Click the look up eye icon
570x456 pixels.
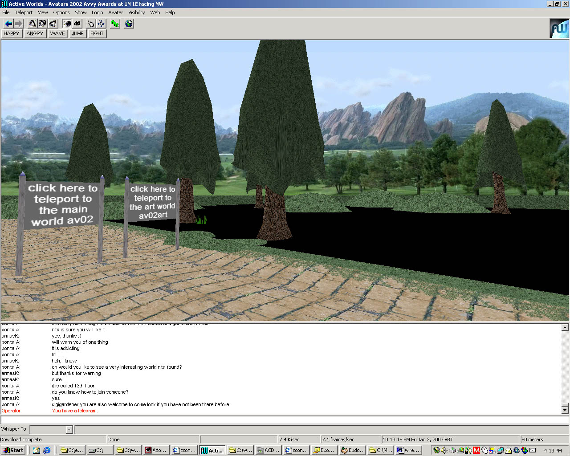tap(33, 24)
